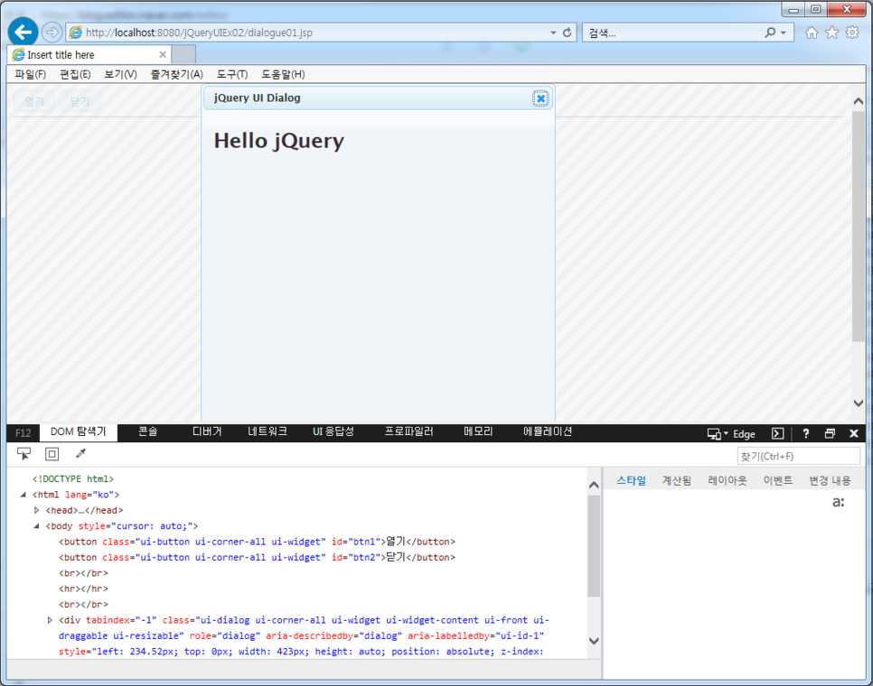Viewport: 873px width, 686px height.
Task: Toggle the DOM element highlighting box icon
Action: pos(52,454)
